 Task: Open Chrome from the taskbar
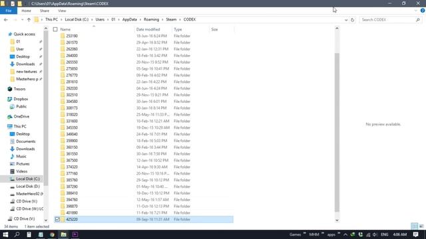(52, 234)
